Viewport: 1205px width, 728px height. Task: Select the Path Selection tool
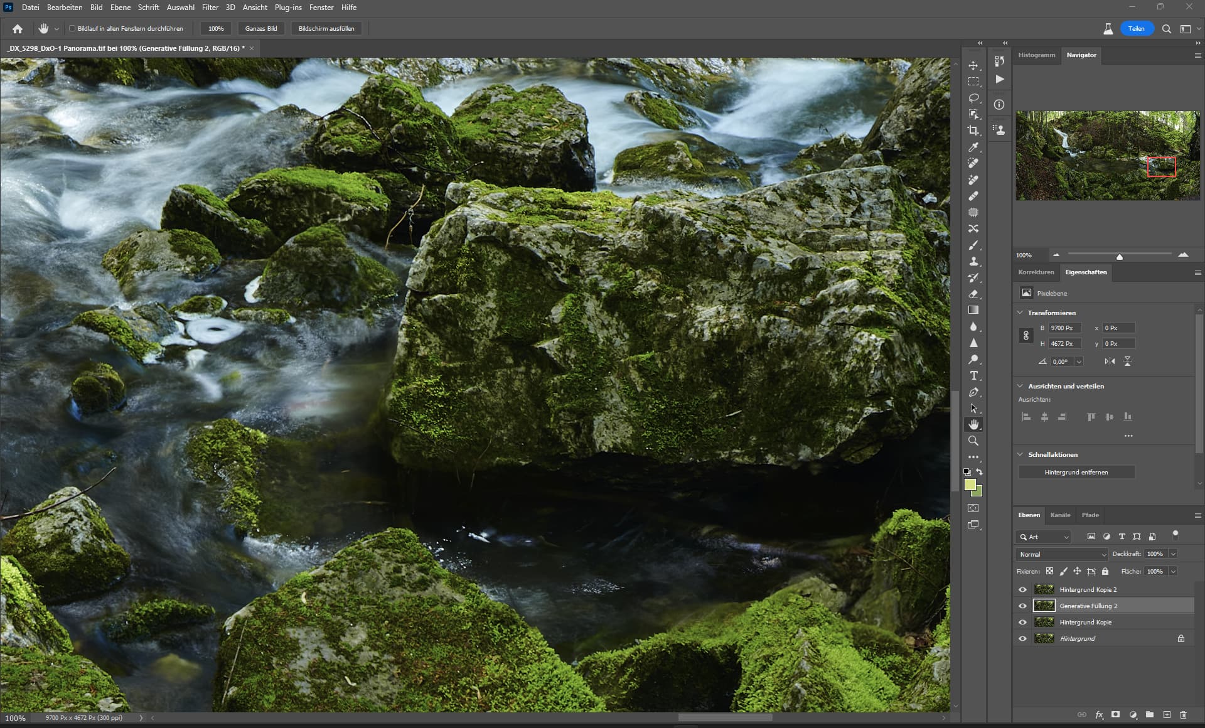(973, 408)
